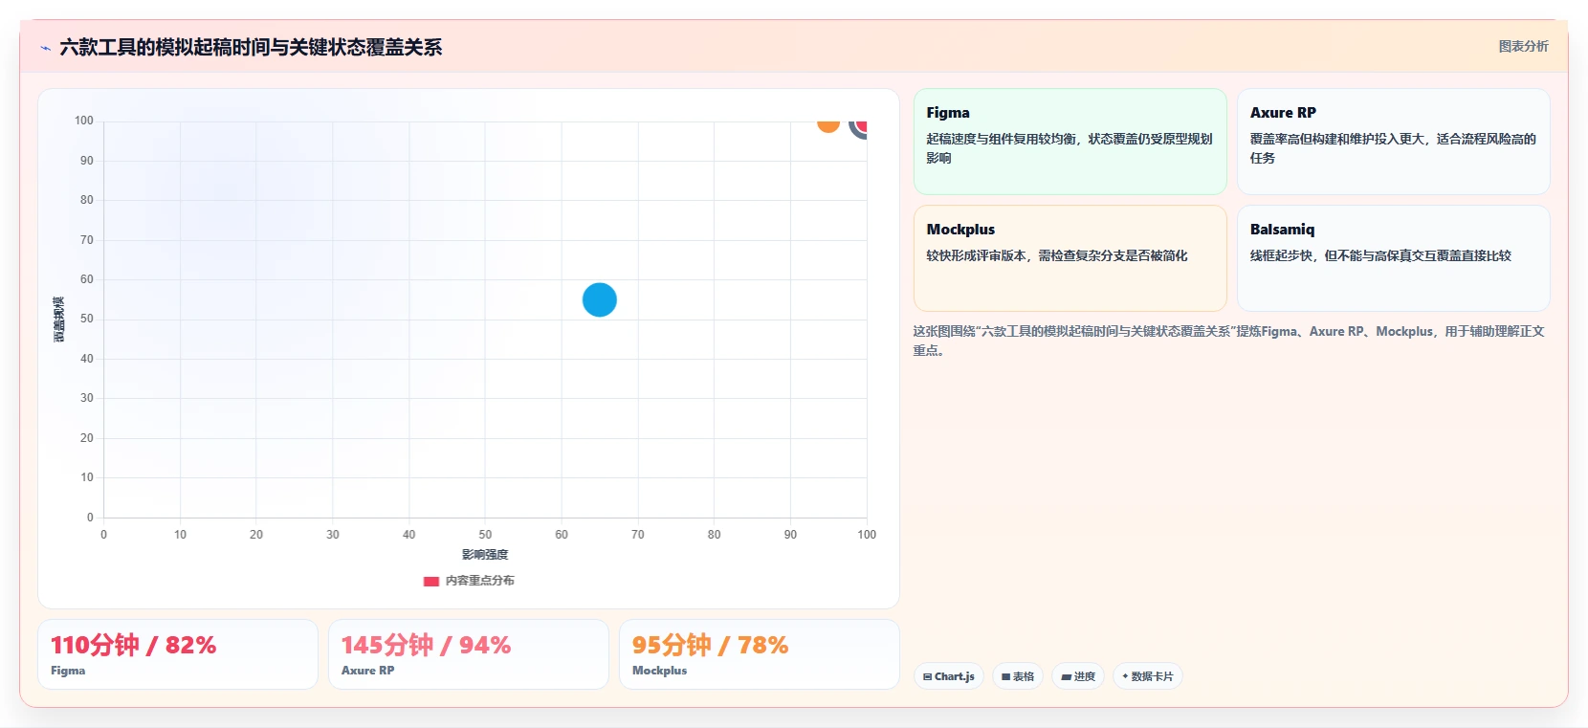Click the 进度 tag chip
Viewport: 1588px width, 728px height.
coord(1078,676)
